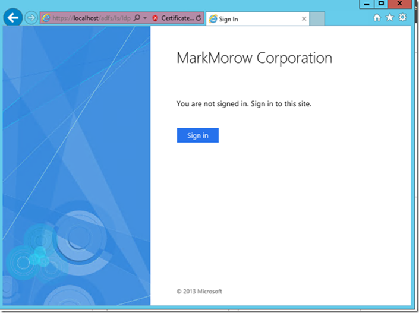The image size is (419, 313).
Task: Click the MarkMorow Corporation heading
Action: tap(254, 58)
